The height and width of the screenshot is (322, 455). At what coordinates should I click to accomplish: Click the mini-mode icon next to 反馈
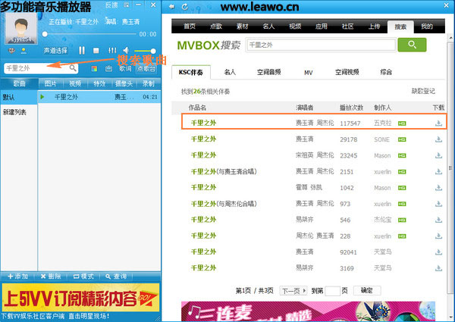(127, 5)
